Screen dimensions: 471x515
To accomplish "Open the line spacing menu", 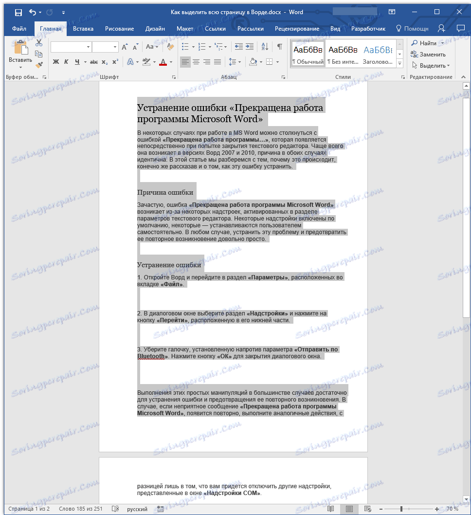I will point(235,62).
